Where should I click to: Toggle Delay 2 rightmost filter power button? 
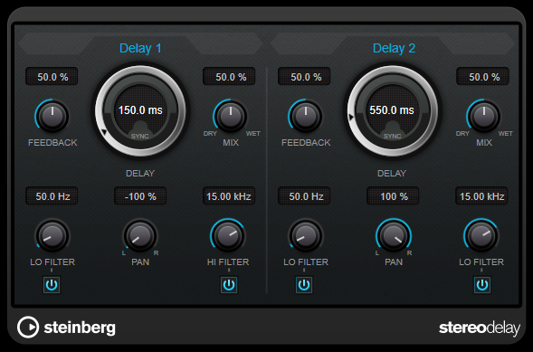482,285
